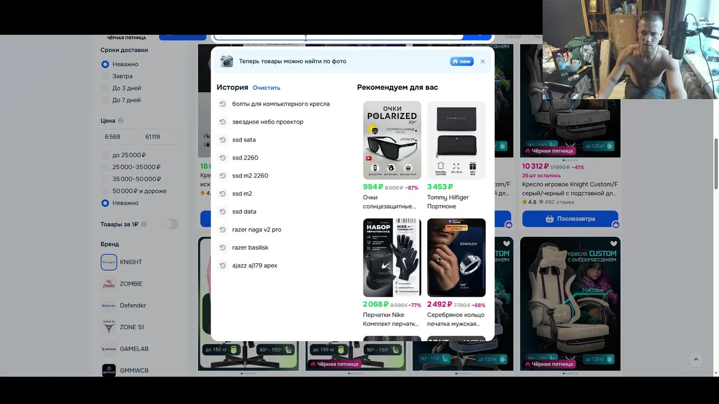Clear search history with Очистить
The image size is (719, 404).
266,88
